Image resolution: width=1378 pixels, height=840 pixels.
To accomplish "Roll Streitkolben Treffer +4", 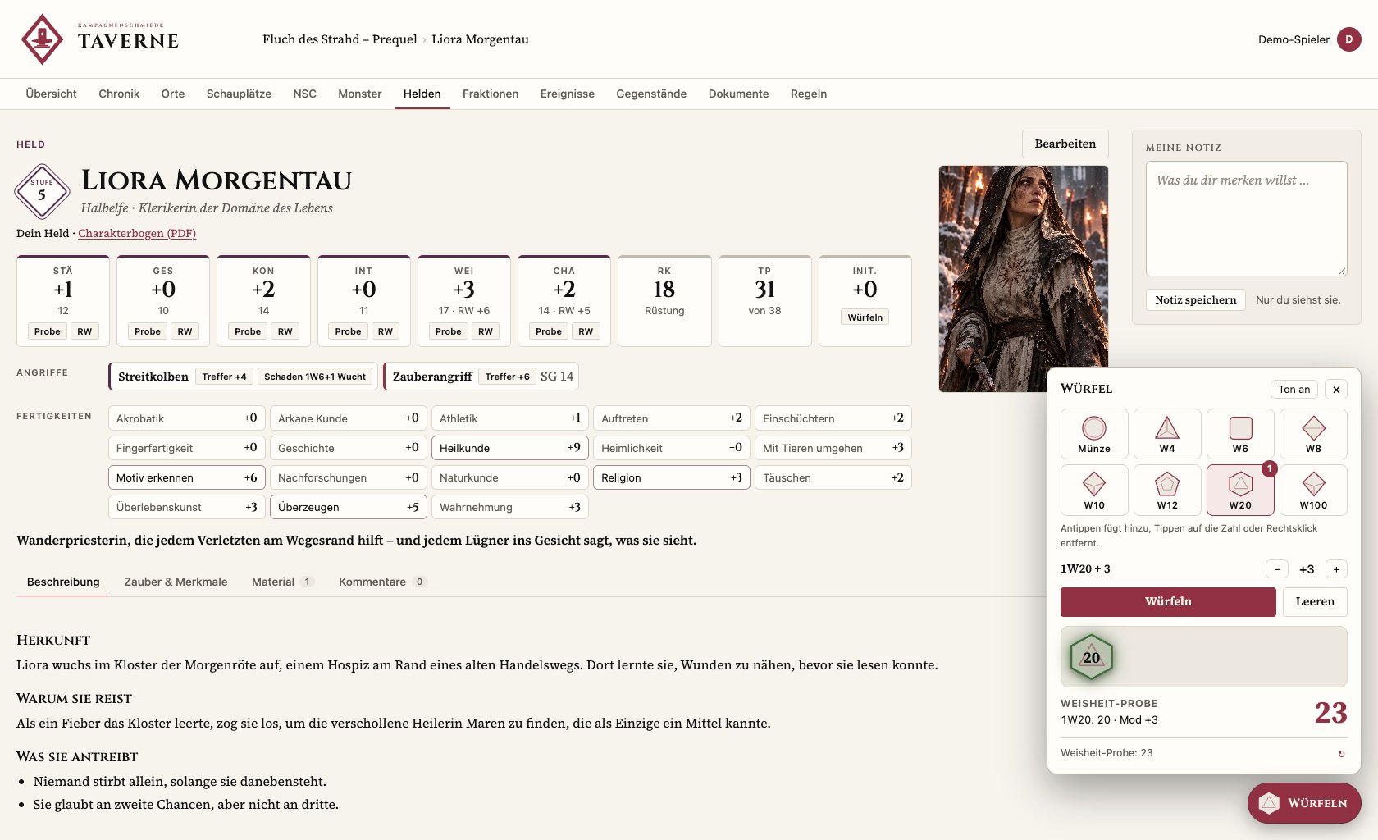I will [x=224, y=377].
